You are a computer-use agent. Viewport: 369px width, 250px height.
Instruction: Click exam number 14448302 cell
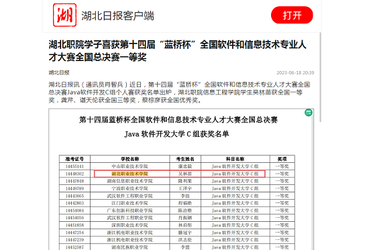74,174
